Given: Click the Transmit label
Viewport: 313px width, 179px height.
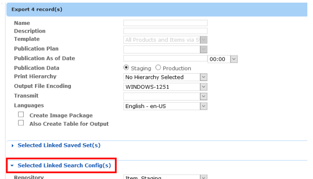Looking at the screenshot, I should pos(26,95).
